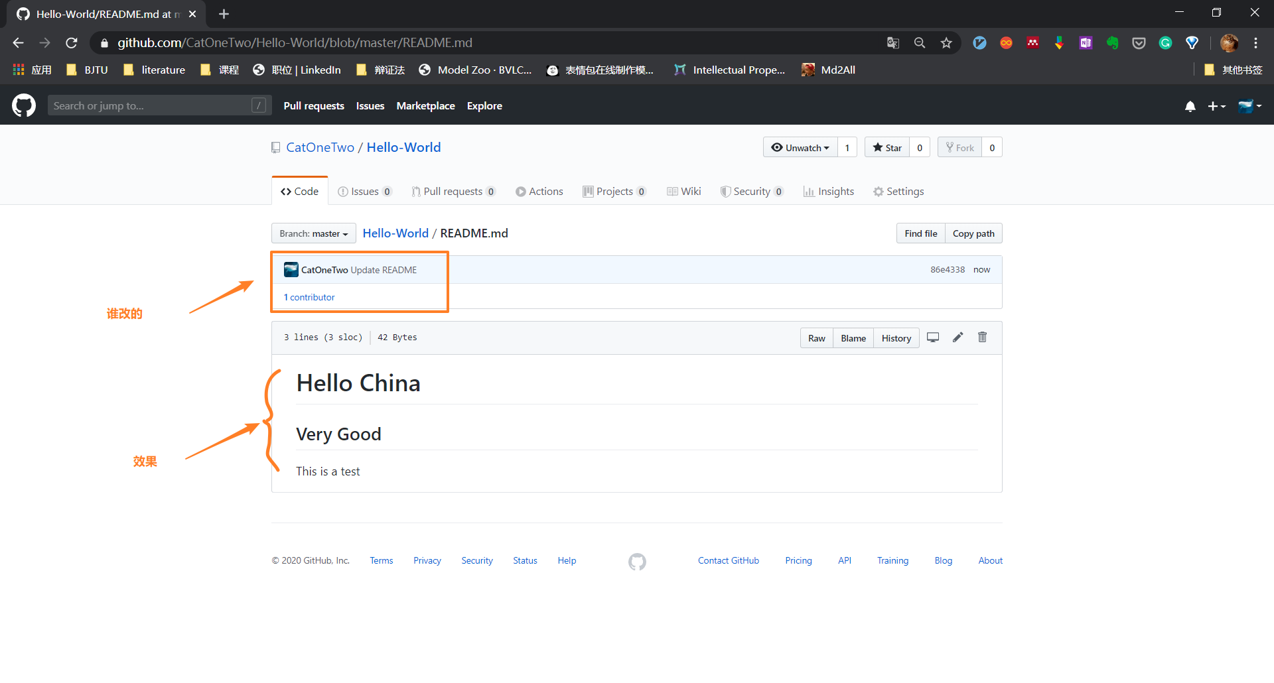The image size is (1274, 683).
Task: Click the zoom magnifier icon in address bar
Action: [x=920, y=43]
